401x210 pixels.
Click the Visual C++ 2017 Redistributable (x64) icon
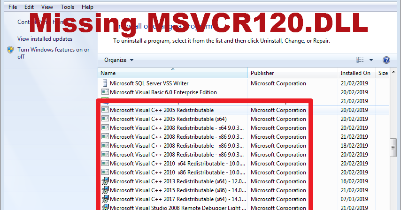pyautogui.click(x=105, y=199)
